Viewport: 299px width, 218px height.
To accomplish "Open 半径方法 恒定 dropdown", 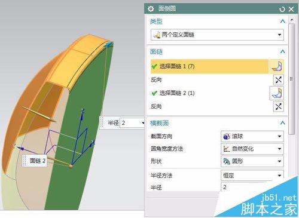I will click(x=252, y=176).
